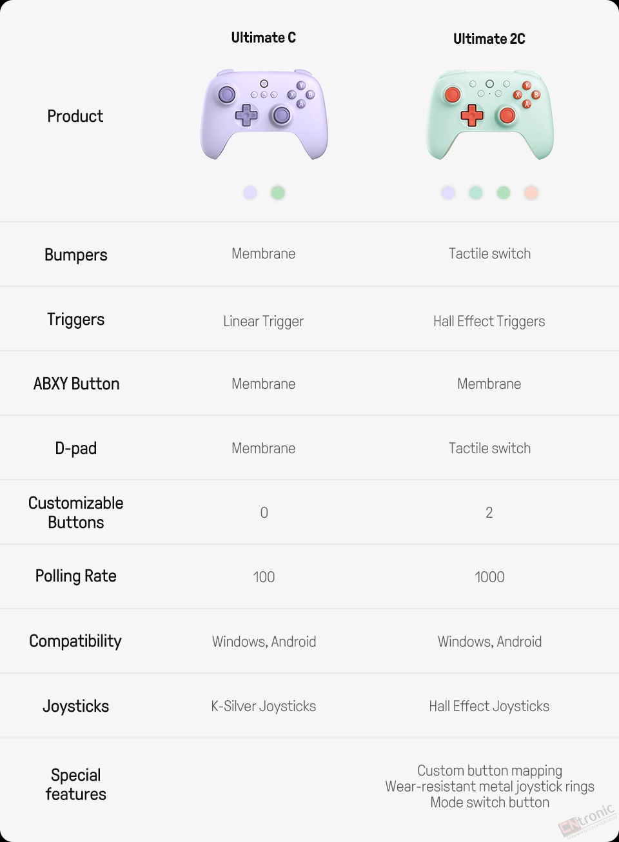This screenshot has width=619, height=842.
Task: Select the Polling Rate row label
Action: 76,576
